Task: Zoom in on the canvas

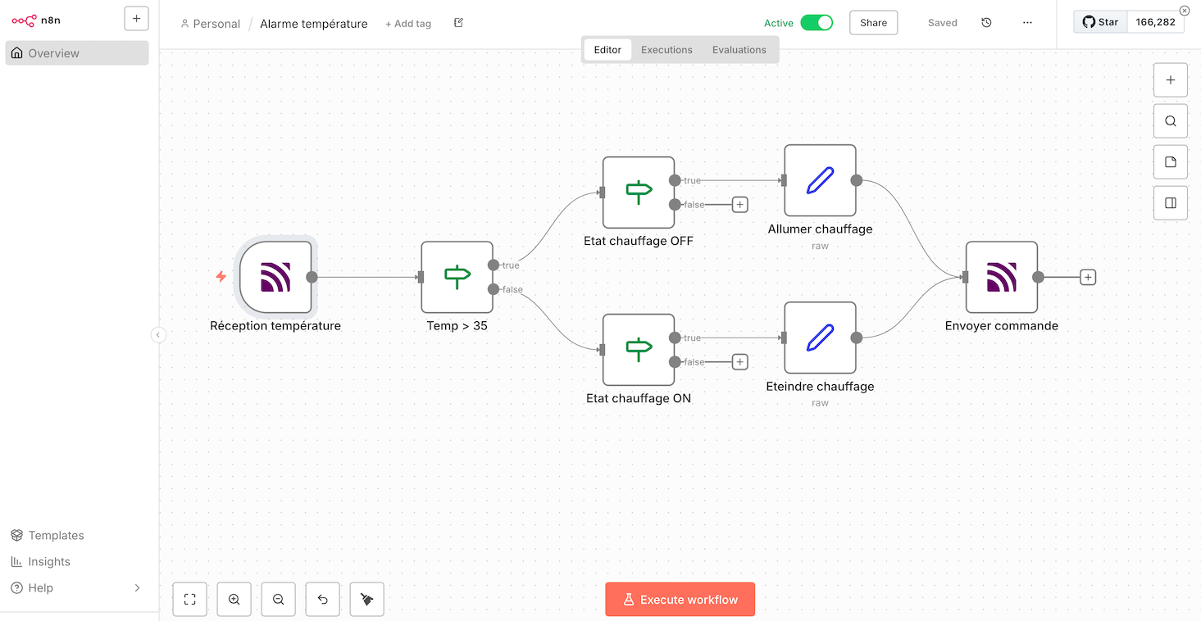Action: pyautogui.click(x=234, y=599)
